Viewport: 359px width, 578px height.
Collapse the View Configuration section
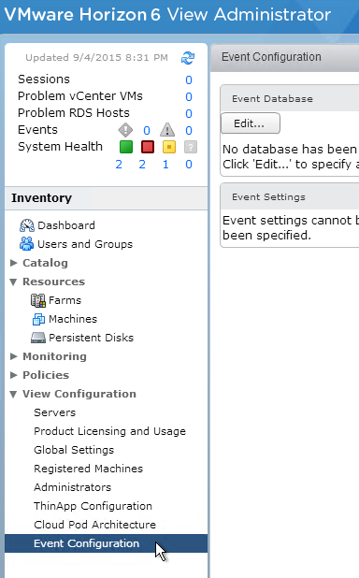(x=14, y=394)
